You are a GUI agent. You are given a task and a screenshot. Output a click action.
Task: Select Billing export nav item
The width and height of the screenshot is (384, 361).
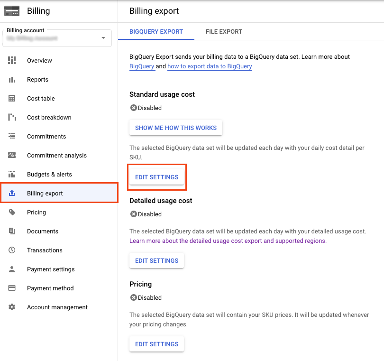[x=59, y=194]
